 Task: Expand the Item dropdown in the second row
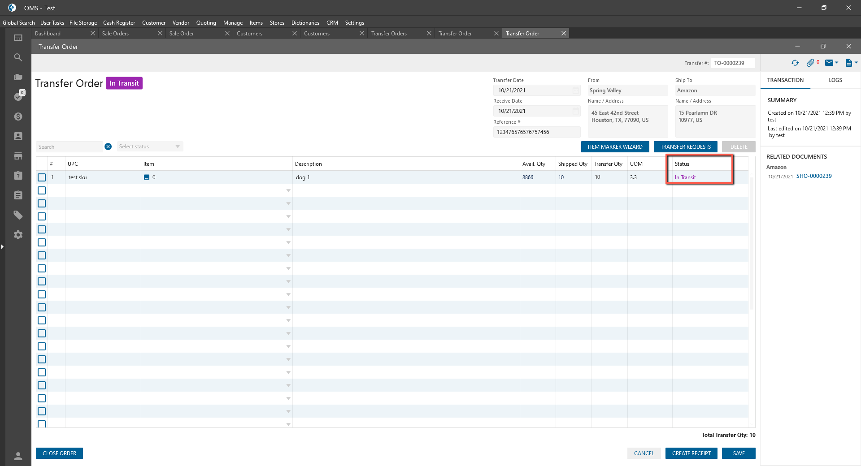[288, 191]
